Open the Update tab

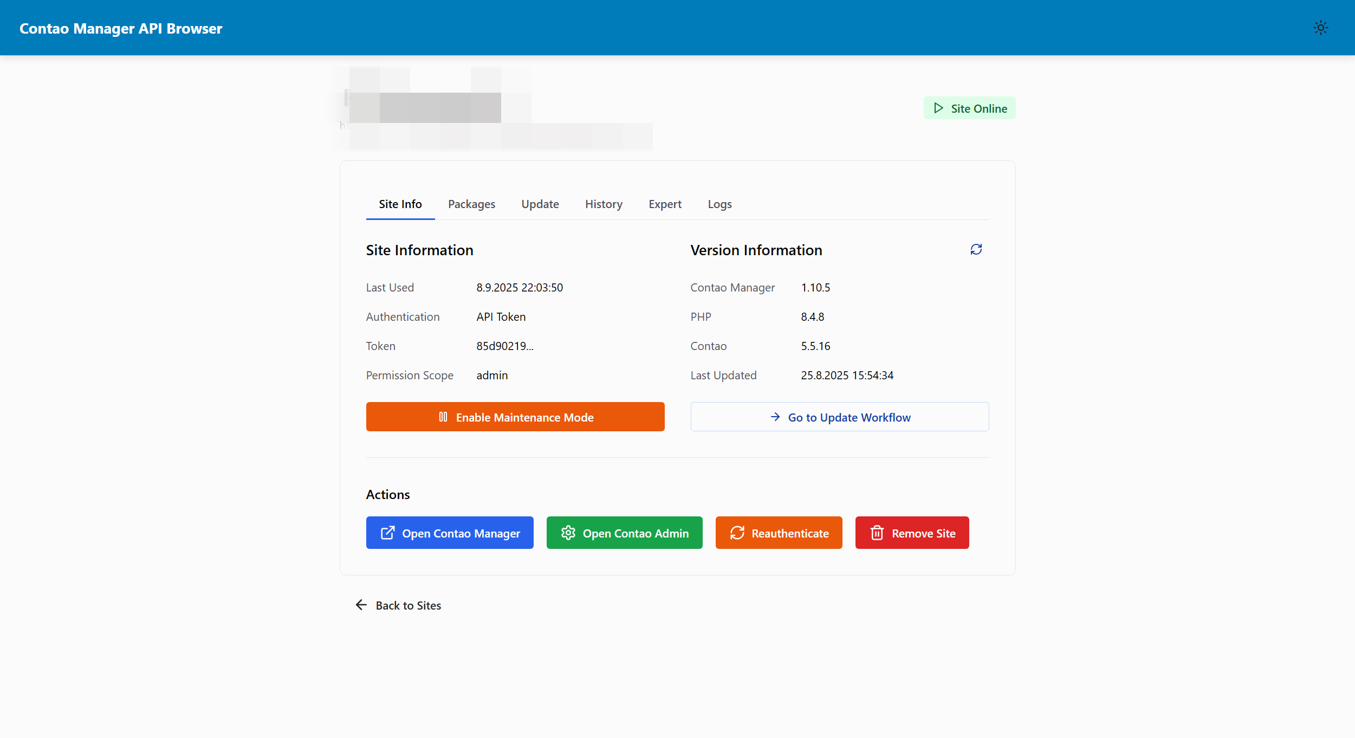pos(540,204)
